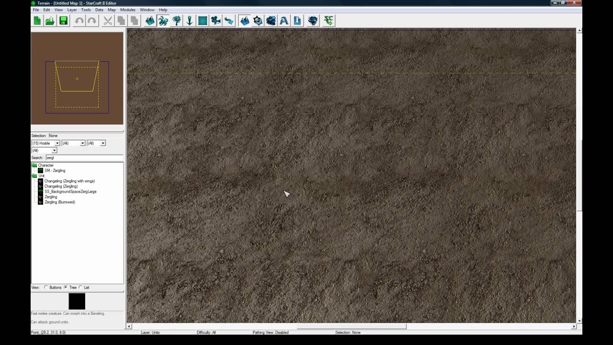Open the Data menu
613x345 pixels.
click(99, 10)
